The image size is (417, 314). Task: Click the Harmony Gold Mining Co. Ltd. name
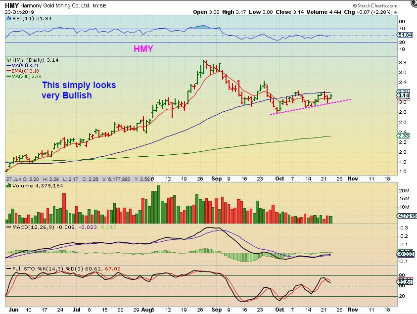pyautogui.click(x=55, y=5)
